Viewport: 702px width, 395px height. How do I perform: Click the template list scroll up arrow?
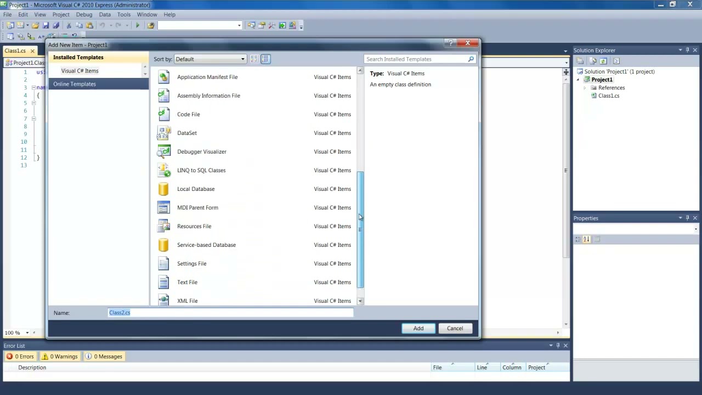pyautogui.click(x=360, y=71)
